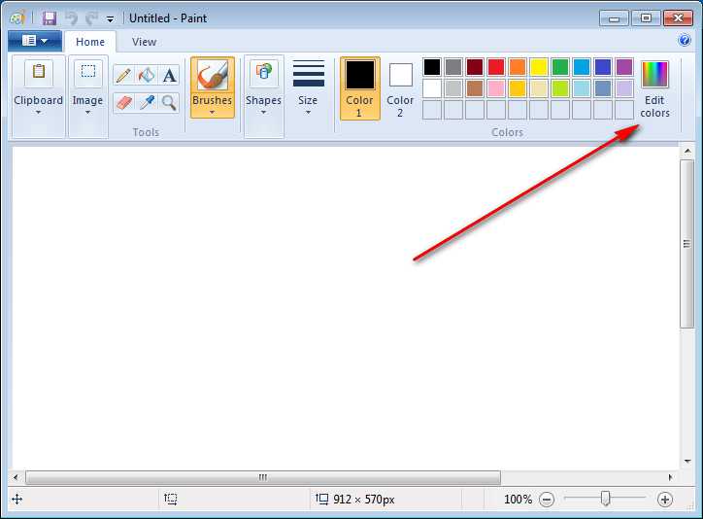Select the Magnifier tool
The image size is (703, 519).
click(170, 102)
